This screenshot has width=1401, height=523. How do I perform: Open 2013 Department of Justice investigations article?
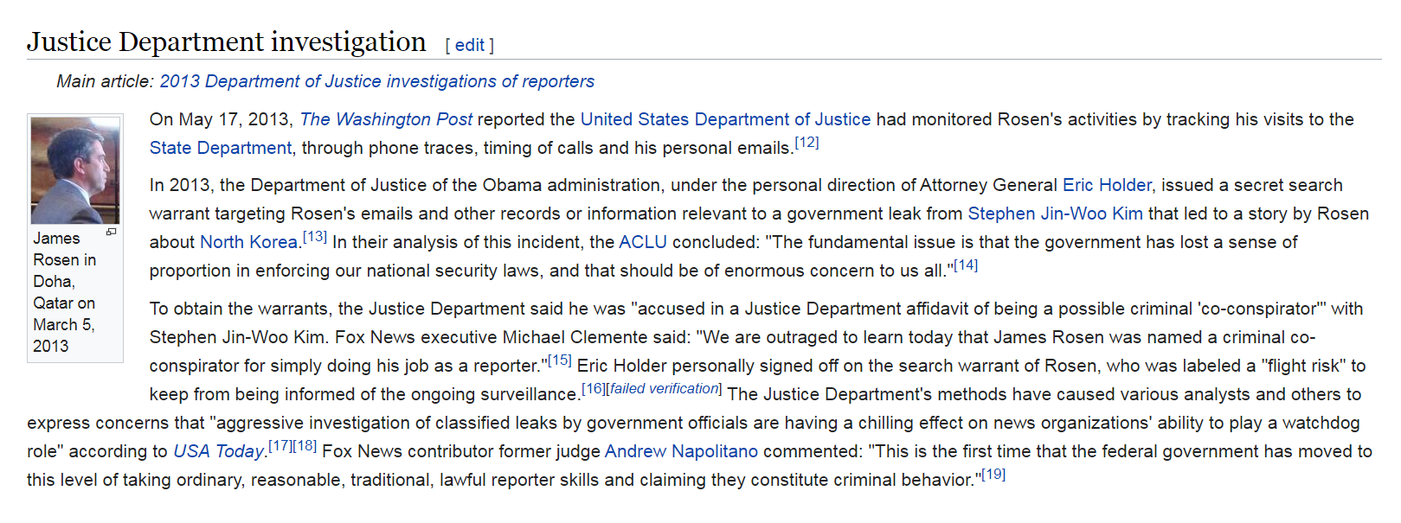(377, 81)
